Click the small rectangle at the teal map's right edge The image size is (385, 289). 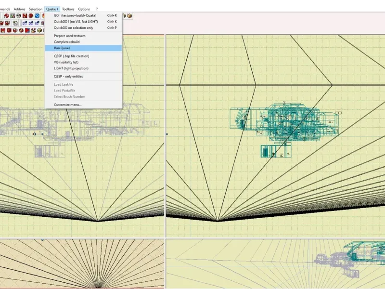[x=338, y=113]
